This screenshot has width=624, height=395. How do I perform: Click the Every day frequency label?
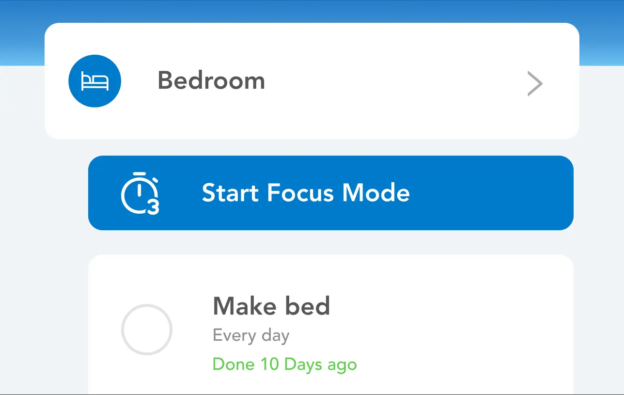point(251,336)
